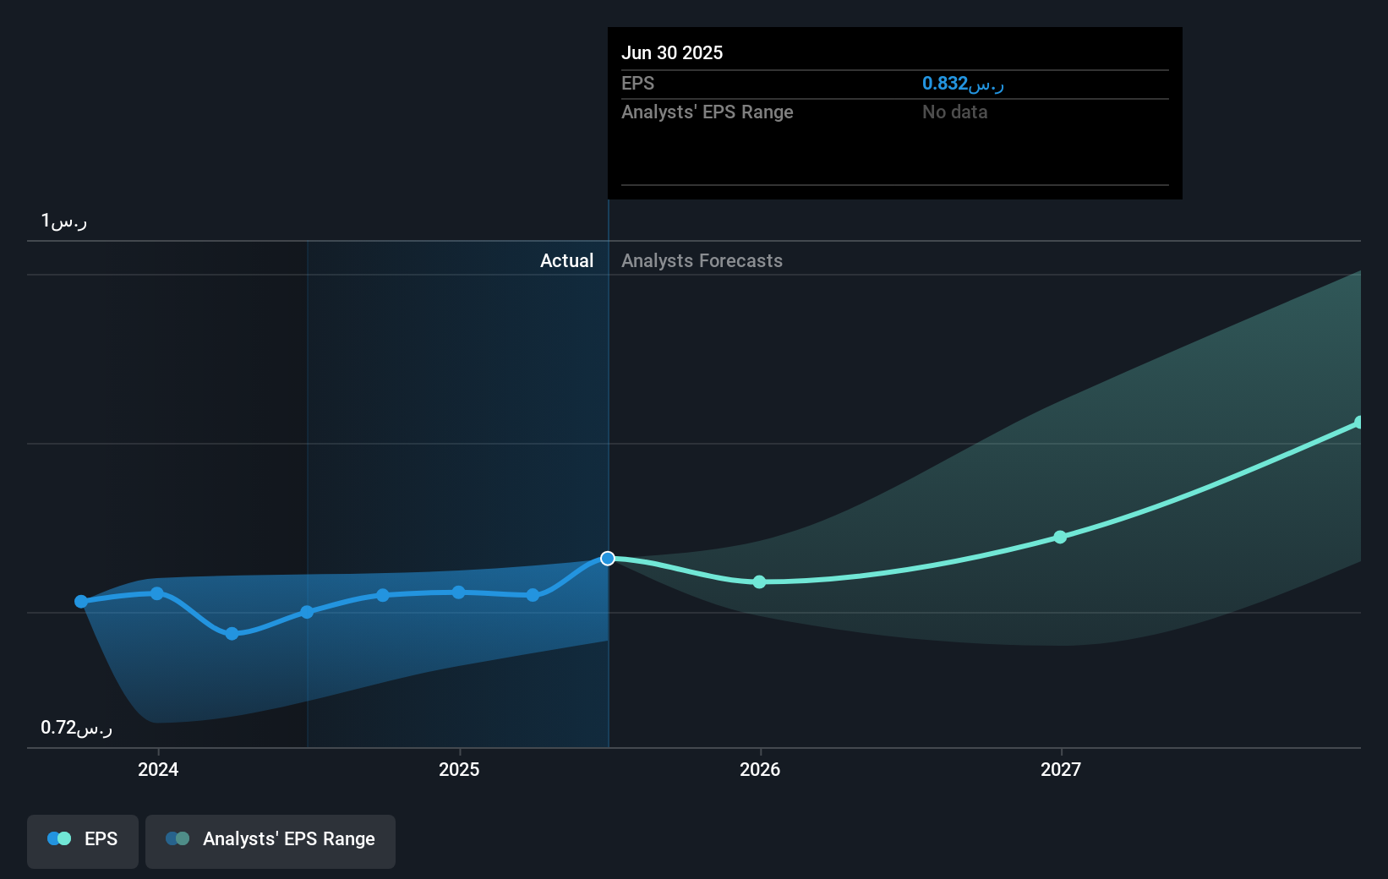1388x879 pixels.
Task: Click the 2026 forecast data point
Action: [759, 581]
